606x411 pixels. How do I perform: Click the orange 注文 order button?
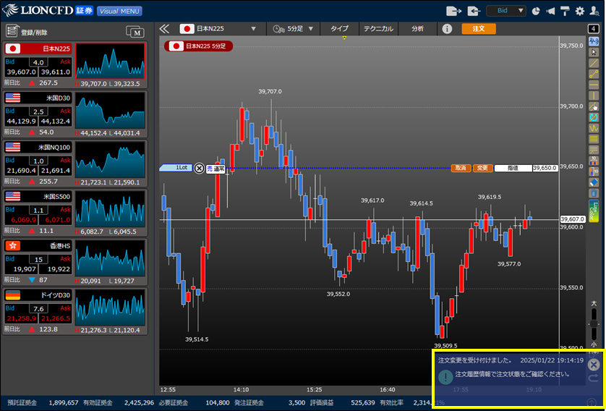pyautogui.click(x=478, y=29)
